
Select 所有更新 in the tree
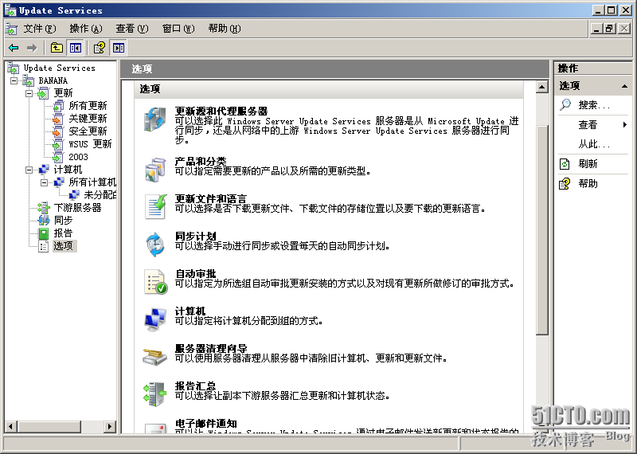point(88,106)
